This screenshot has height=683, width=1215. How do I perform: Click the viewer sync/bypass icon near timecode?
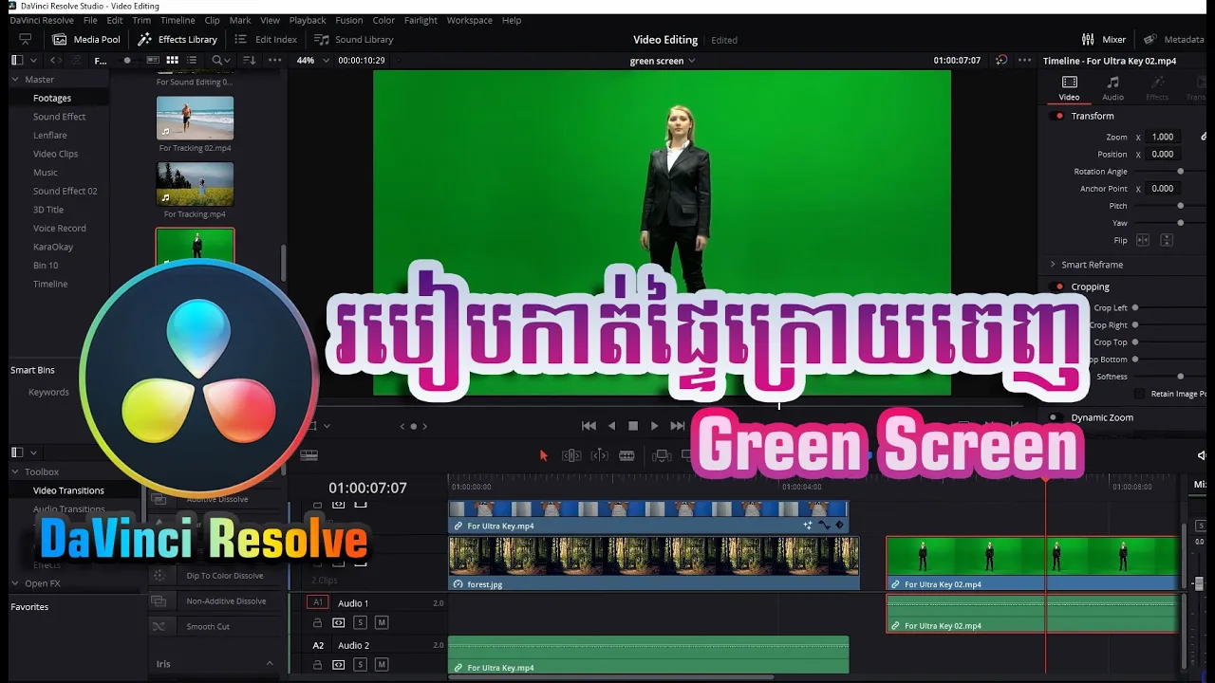1001,60
